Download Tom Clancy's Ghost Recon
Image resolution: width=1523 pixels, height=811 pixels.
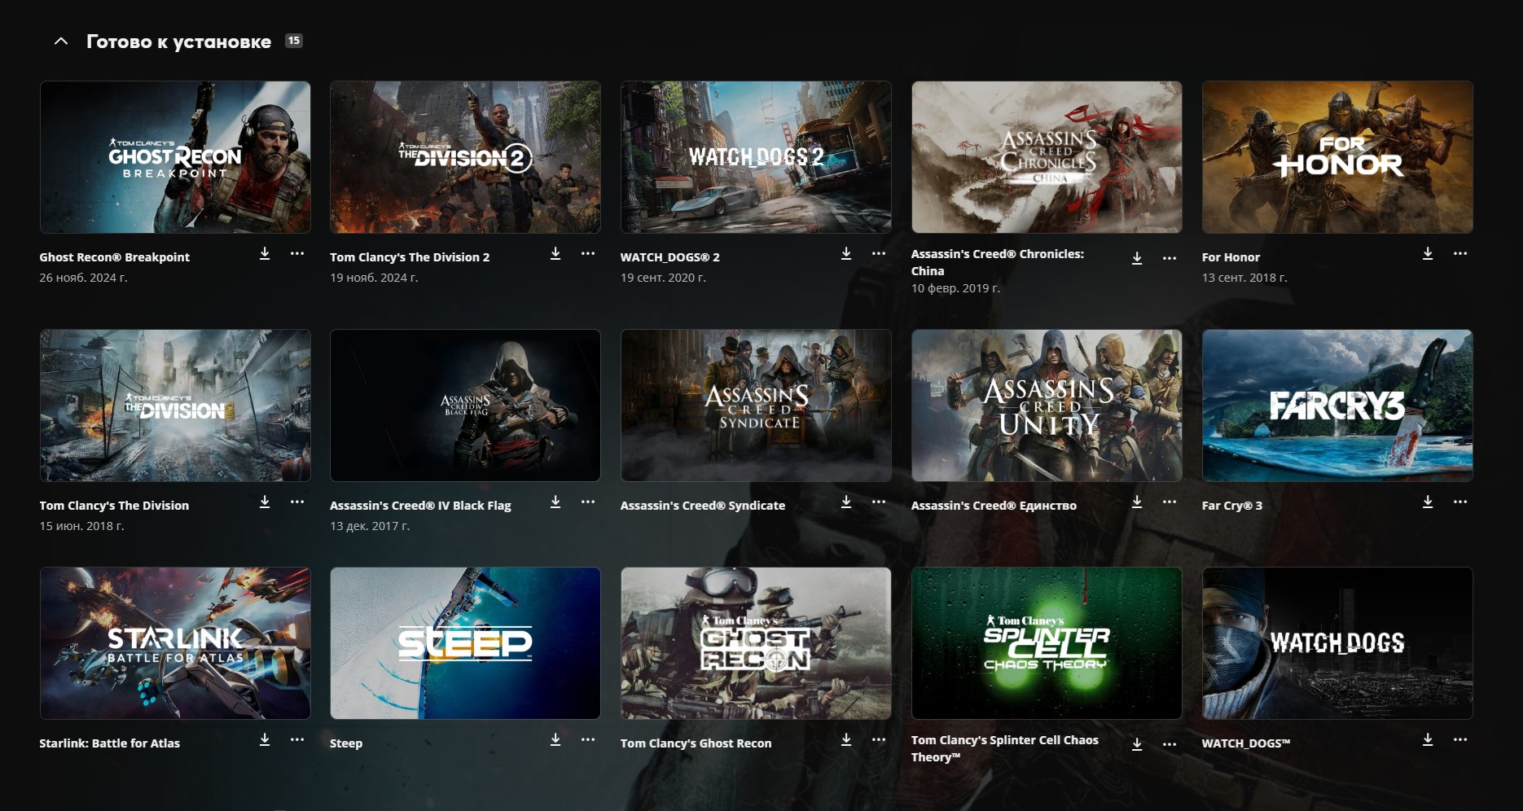(x=846, y=740)
